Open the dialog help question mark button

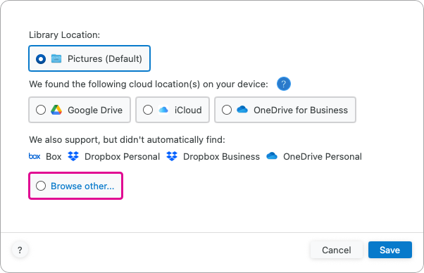[x=20, y=250]
